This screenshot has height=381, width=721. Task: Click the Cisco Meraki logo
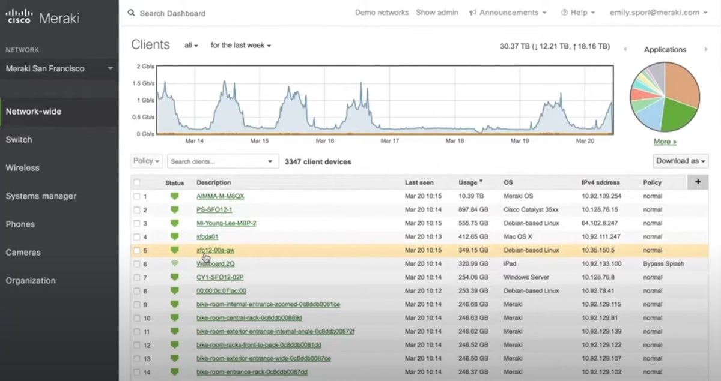click(42, 17)
